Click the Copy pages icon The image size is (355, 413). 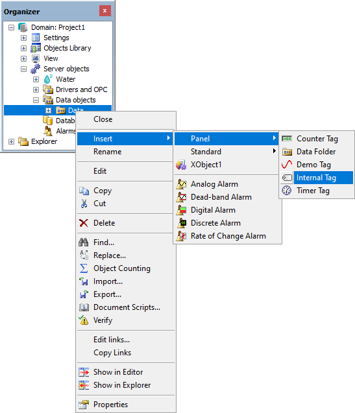(x=84, y=191)
